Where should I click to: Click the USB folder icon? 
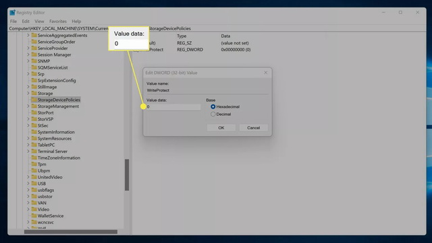[x=34, y=183]
